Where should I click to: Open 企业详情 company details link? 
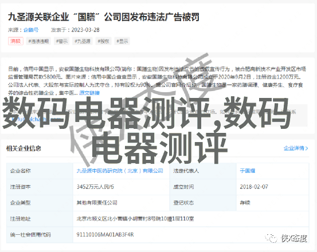(296, 148)
